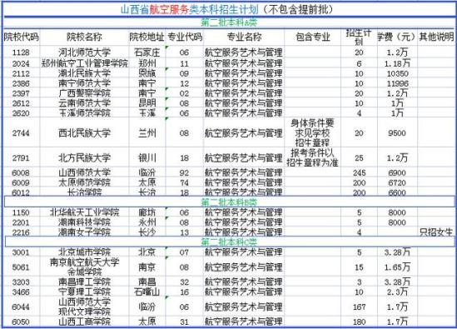
Task: Click the 院校名称 column header
Action: coord(84,37)
